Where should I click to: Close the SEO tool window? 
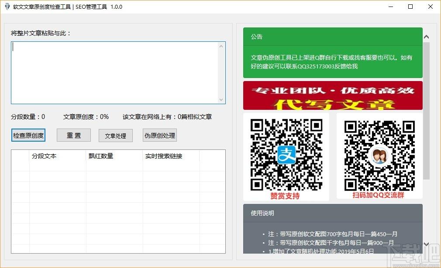point(431,7)
